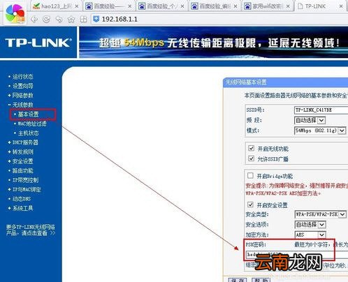Close the hao123 tab

pyautogui.click(x=77, y=6)
